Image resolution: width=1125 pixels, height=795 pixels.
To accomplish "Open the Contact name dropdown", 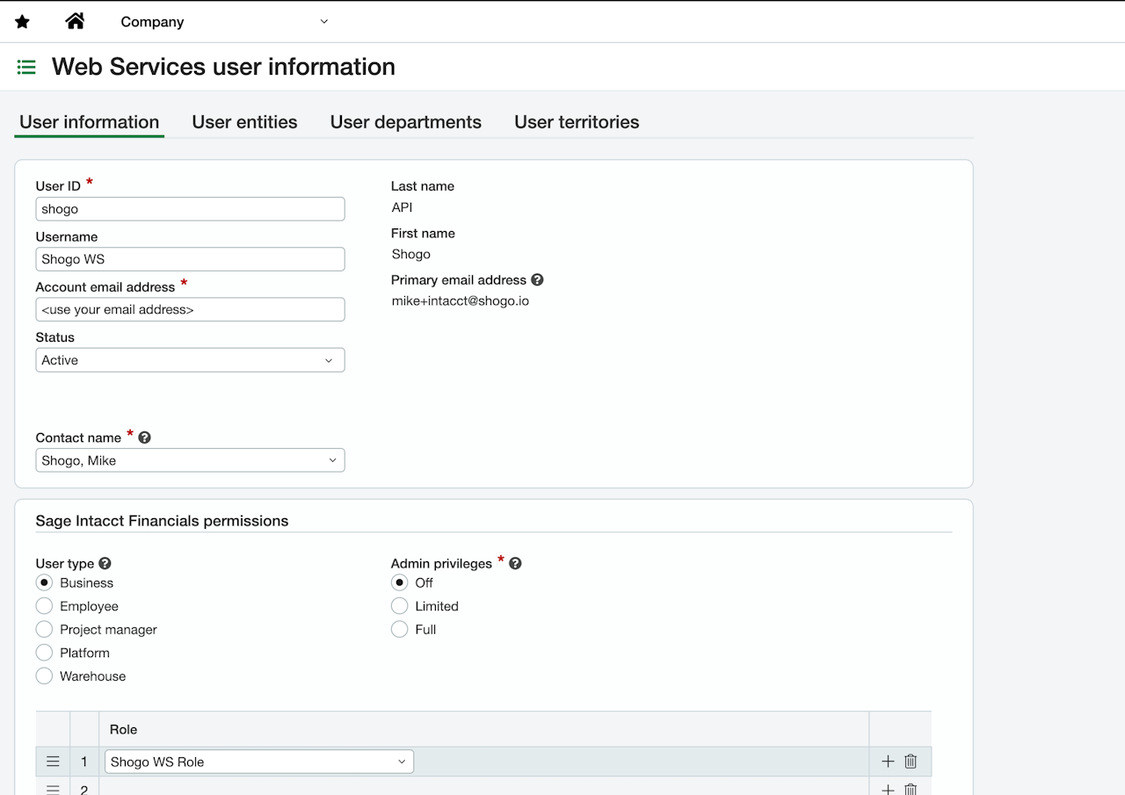I will 190,460.
